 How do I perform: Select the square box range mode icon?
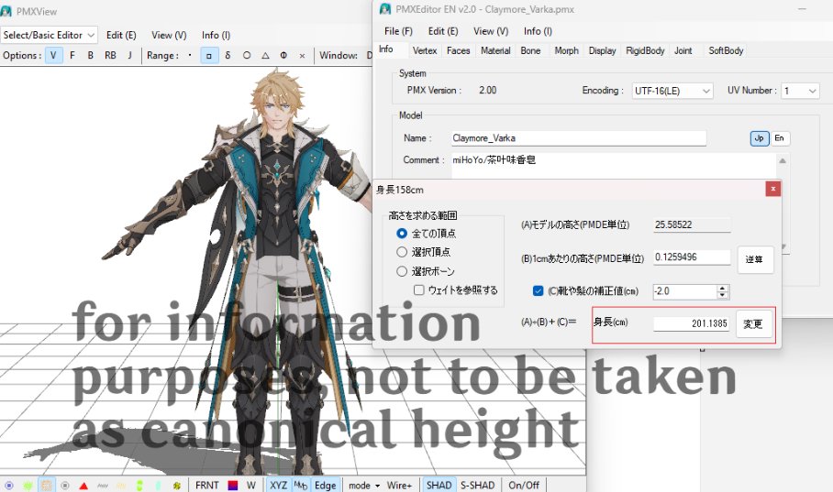tap(209, 55)
